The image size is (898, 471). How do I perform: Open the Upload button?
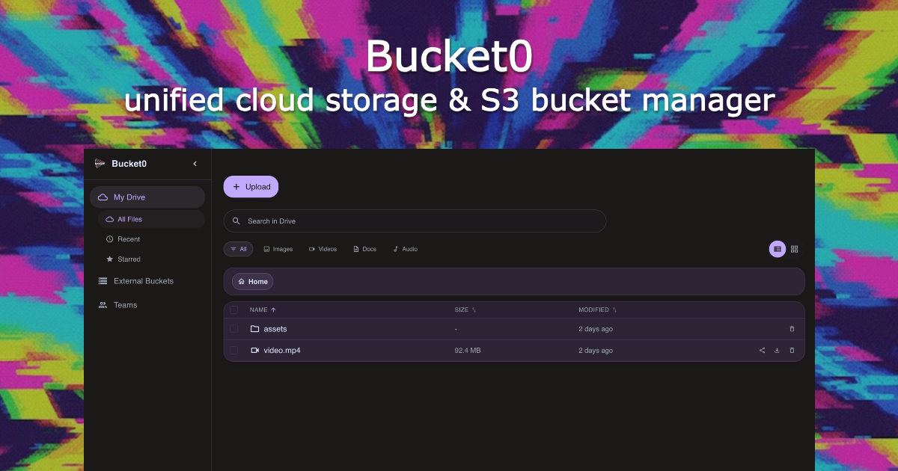pos(251,186)
